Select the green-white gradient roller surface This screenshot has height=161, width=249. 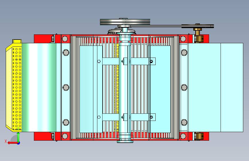click(39, 87)
